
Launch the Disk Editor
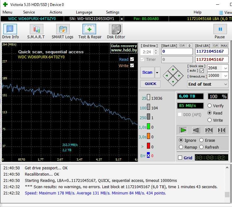click(x=116, y=31)
